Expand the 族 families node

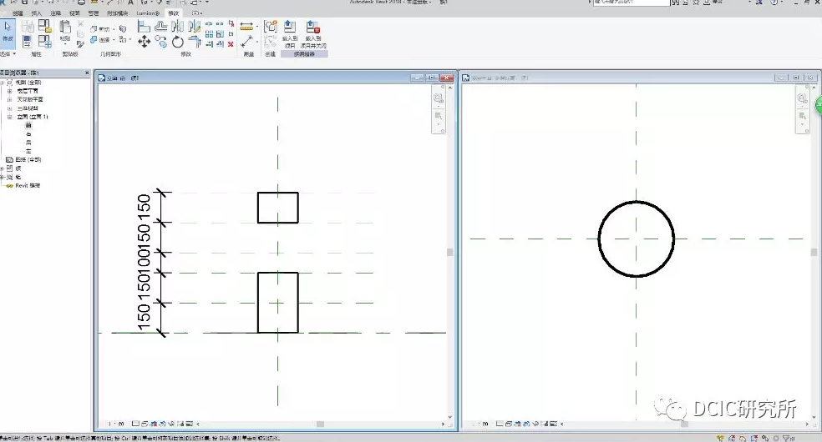click(x=3, y=168)
